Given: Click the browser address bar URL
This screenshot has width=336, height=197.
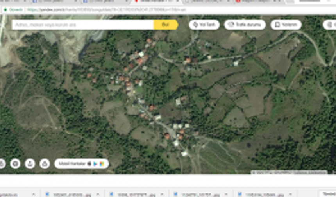Looking at the screenshot, I should 107,10.
